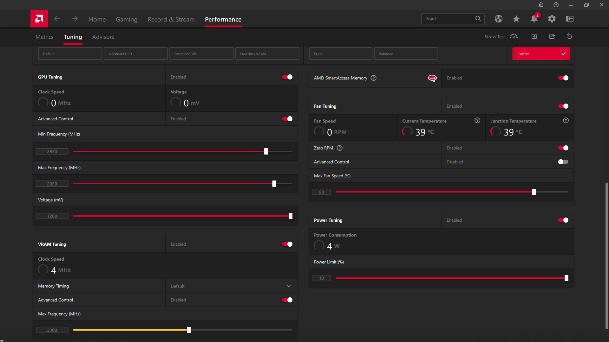609x342 pixels.
Task: Toggle the sidebar panel icon
Action: [x=570, y=19]
